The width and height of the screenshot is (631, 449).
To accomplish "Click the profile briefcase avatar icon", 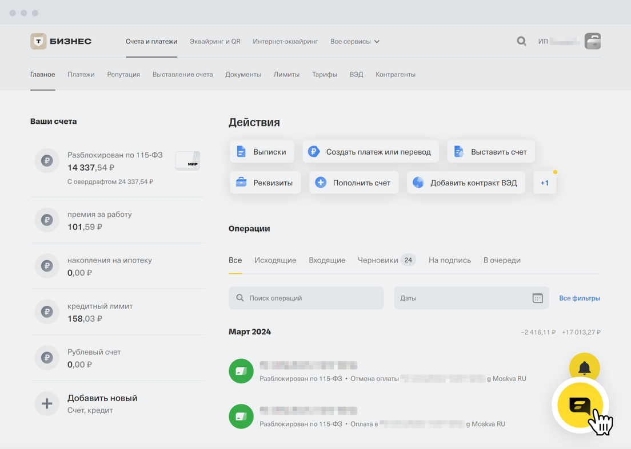I will 593,41.
